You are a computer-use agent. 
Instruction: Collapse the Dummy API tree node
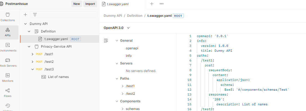[x=25, y=24]
